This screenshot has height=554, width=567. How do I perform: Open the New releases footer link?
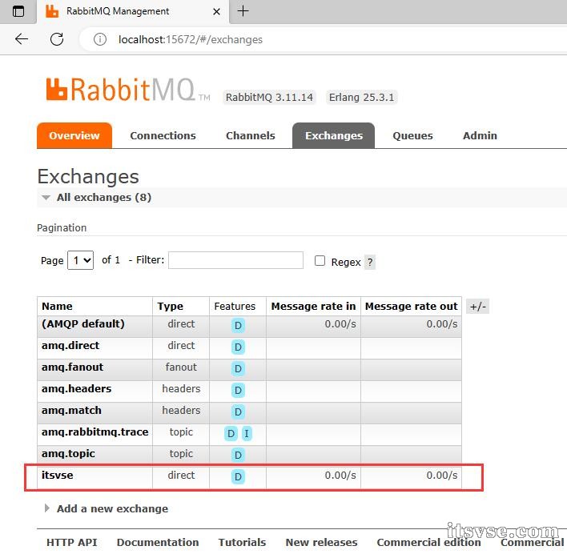[321, 543]
